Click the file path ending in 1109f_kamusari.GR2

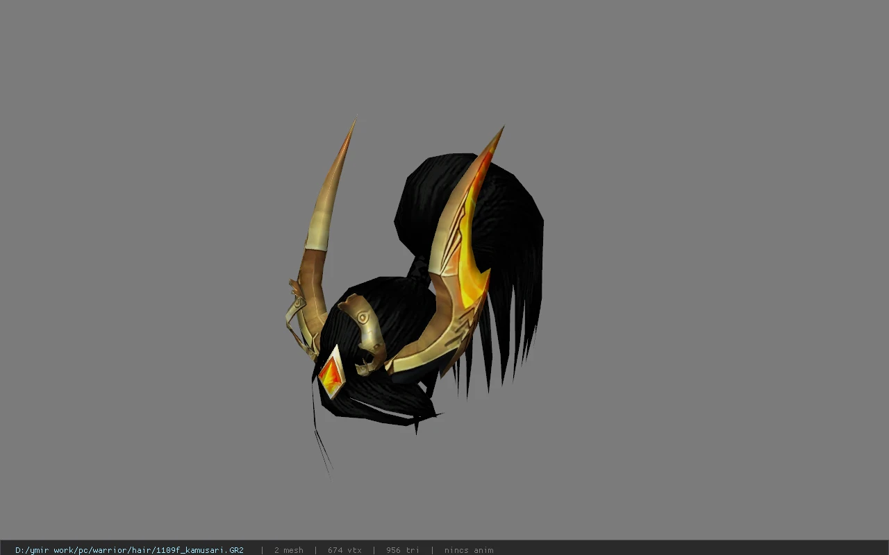tap(129, 550)
